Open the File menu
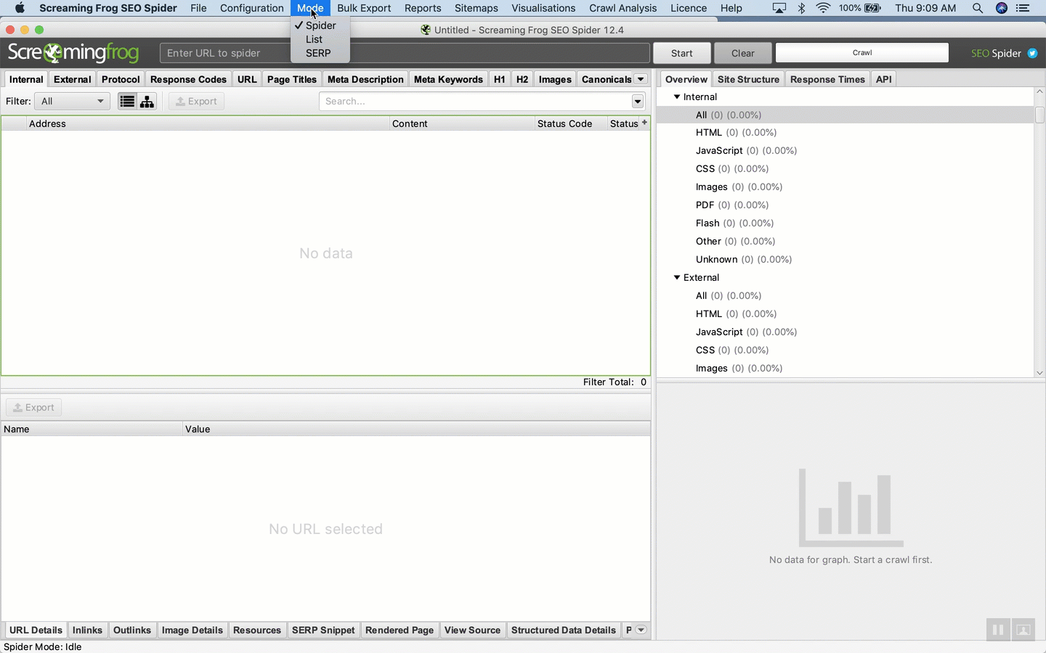The image size is (1046, 653). (198, 8)
